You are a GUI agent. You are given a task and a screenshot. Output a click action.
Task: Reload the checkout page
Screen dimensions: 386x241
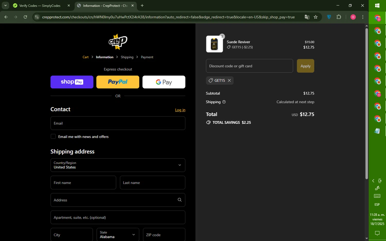[25, 17]
